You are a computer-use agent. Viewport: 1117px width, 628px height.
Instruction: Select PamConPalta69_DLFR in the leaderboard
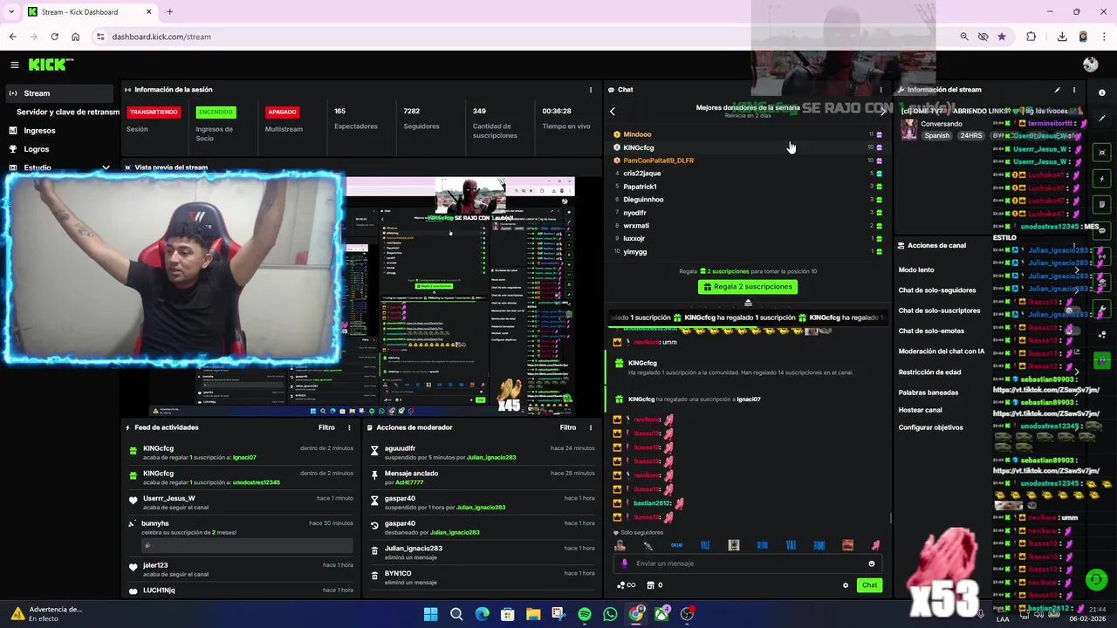point(659,160)
